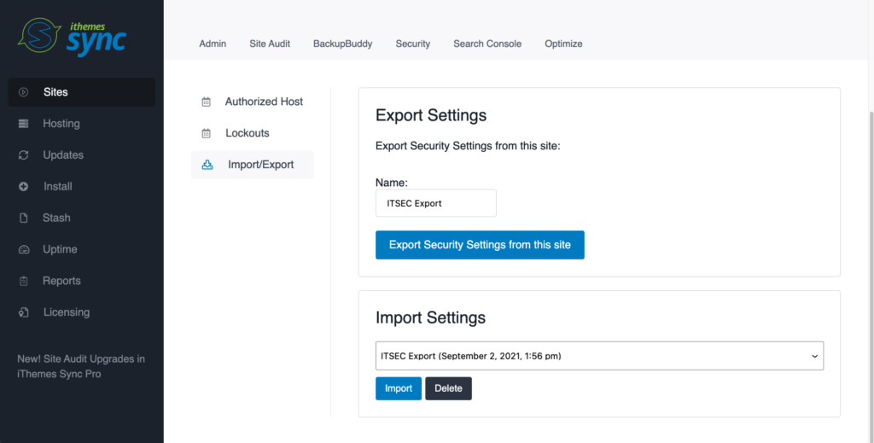The image size is (874, 443).
Task: Click the Sites play-circle icon
Action: coord(23,92)
